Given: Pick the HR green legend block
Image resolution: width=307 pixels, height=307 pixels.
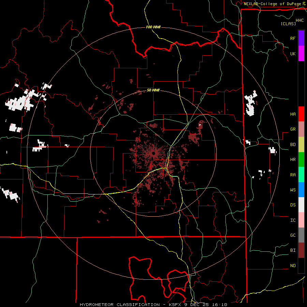Looking at the screenshot, I should [301, 160].
